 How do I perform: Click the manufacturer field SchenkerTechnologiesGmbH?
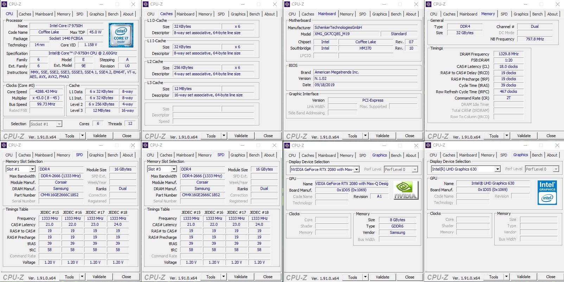(x=365, y=27)
